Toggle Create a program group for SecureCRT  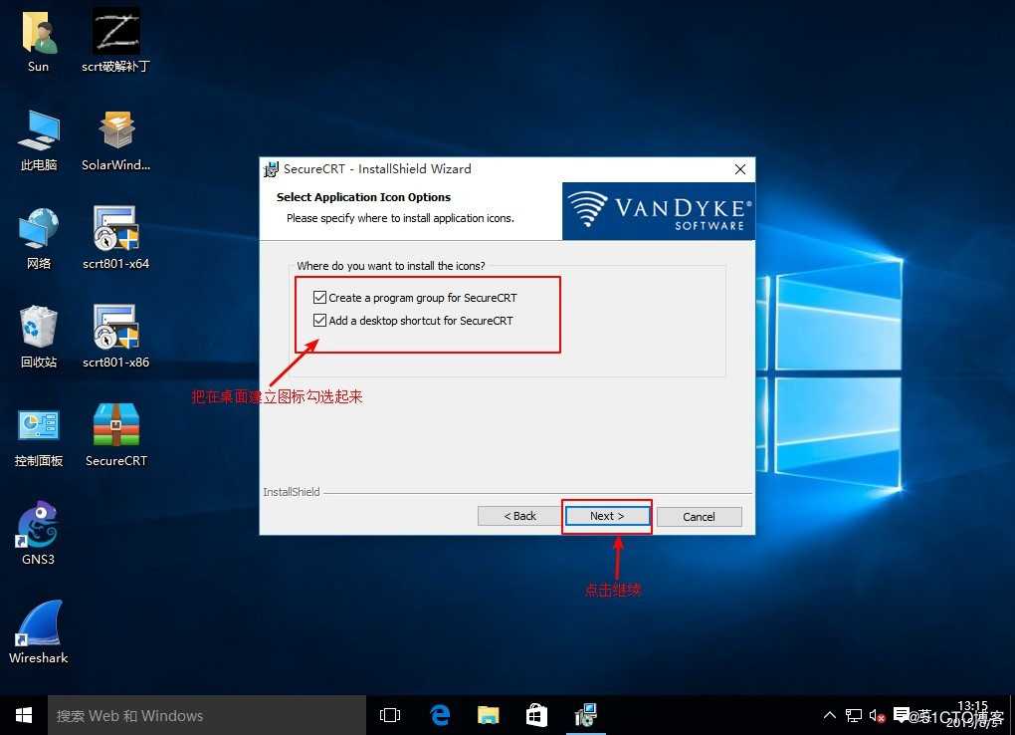319,298
